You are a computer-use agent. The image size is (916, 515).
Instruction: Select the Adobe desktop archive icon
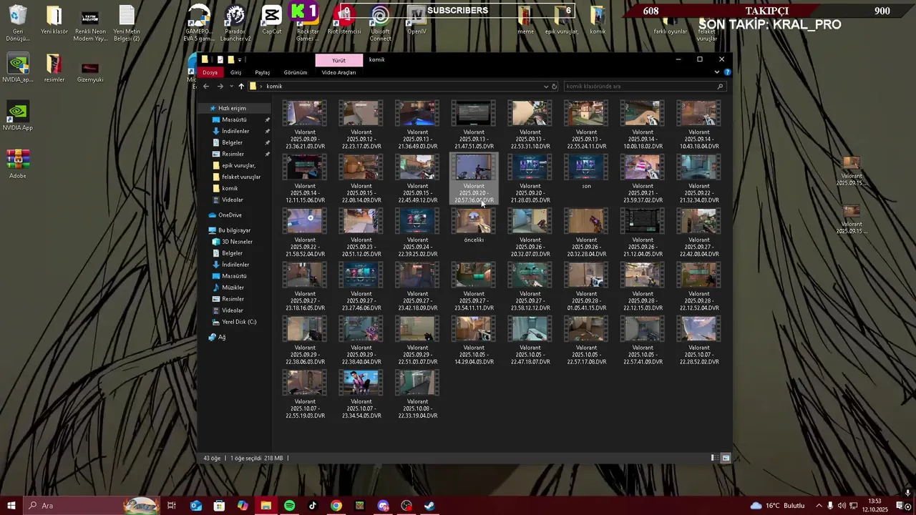[18, 164]
